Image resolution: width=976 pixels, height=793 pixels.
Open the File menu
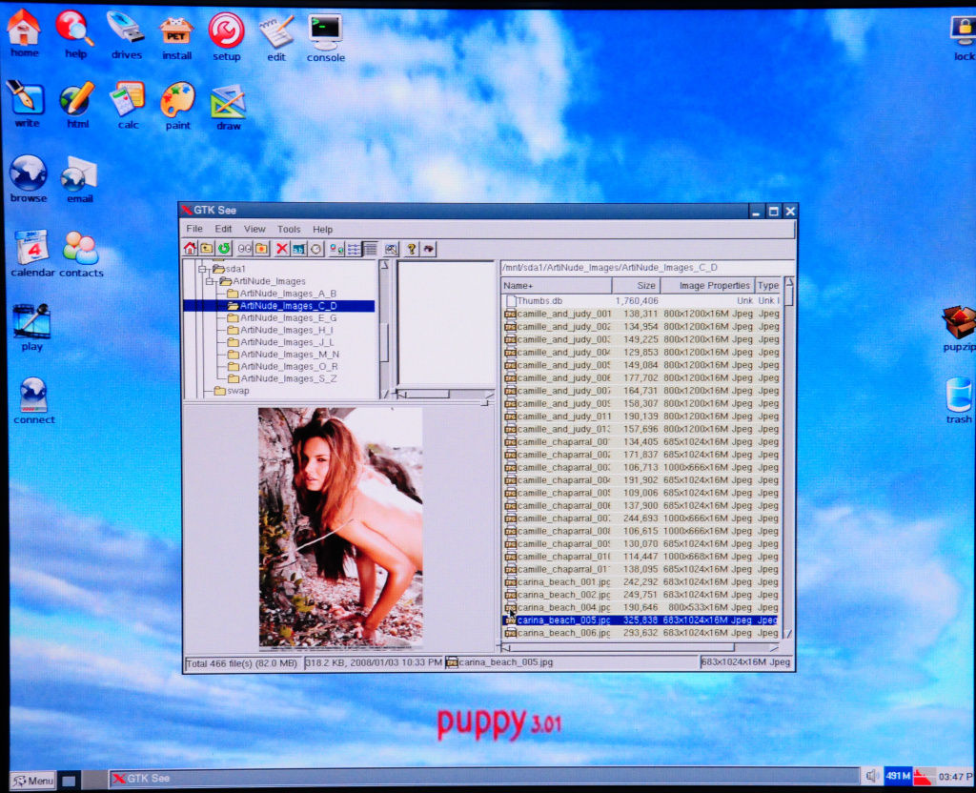coord(194,230)
